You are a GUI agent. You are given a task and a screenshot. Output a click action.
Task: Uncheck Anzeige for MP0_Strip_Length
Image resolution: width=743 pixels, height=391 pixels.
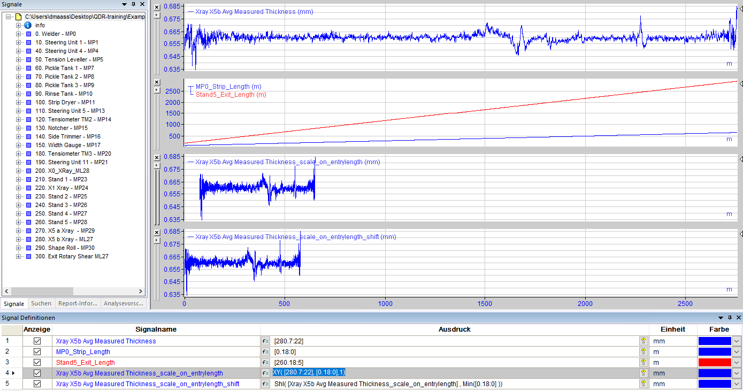(37, 352)
